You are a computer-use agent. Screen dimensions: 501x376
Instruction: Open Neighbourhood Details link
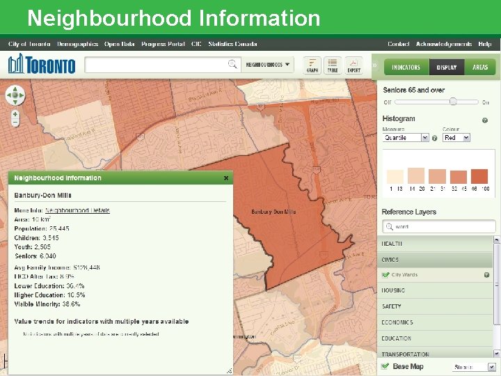[78, 210]
